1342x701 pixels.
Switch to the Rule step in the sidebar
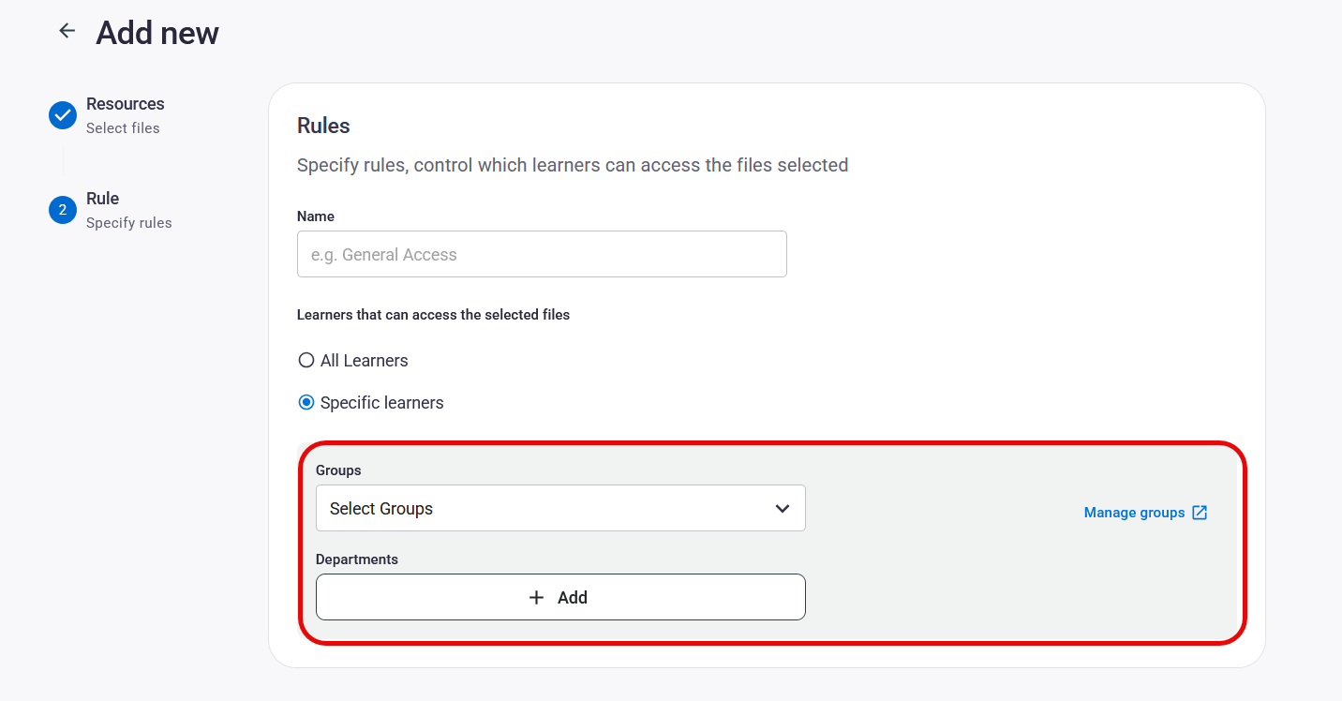(x=103, y=199)
